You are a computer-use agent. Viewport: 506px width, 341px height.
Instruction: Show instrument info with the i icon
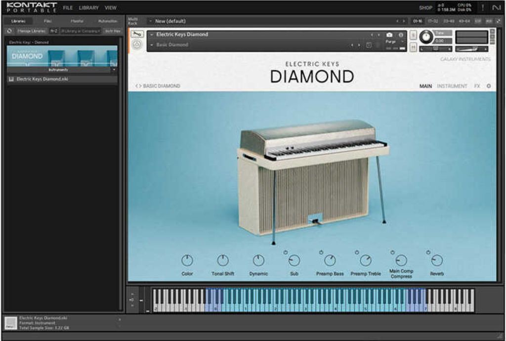401,35
